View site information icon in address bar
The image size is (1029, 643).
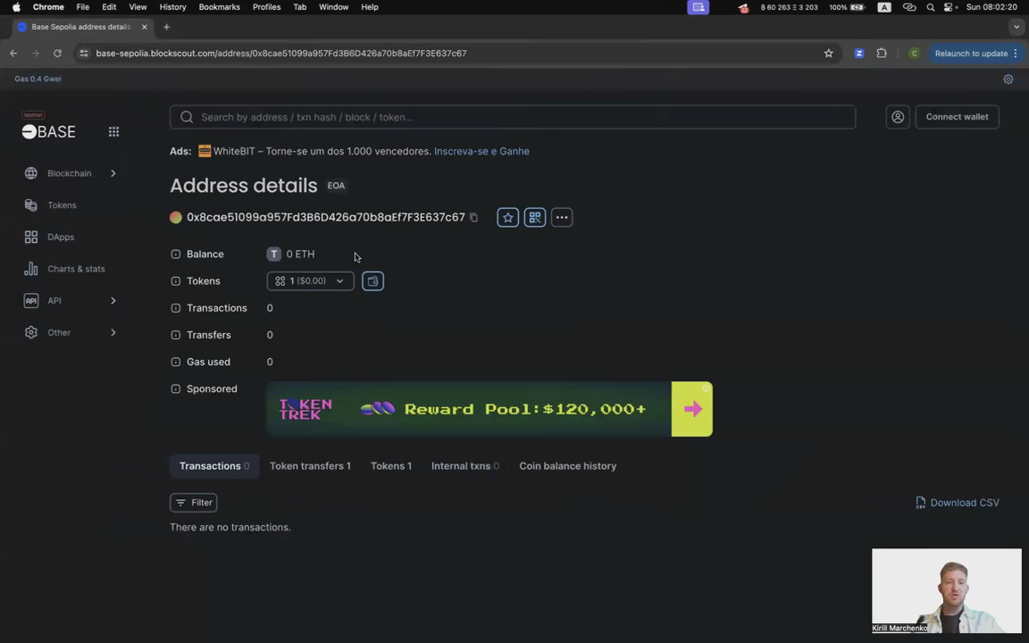pos(83,54)
